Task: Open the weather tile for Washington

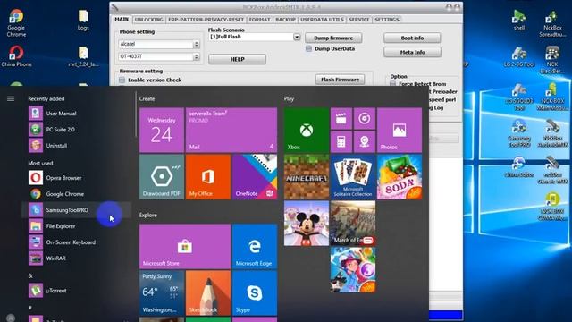Action: (x=162, y=292)
